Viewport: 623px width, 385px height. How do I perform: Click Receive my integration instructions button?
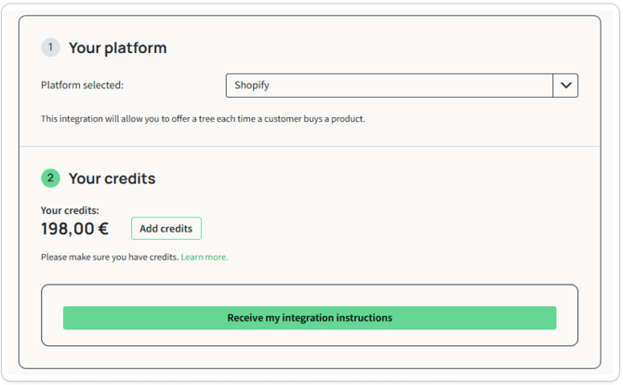[310, 318]
